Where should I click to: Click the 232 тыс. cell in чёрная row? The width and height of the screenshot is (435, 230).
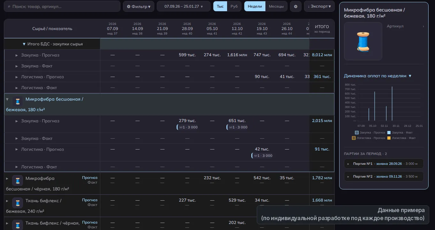[x=212, y=178]
